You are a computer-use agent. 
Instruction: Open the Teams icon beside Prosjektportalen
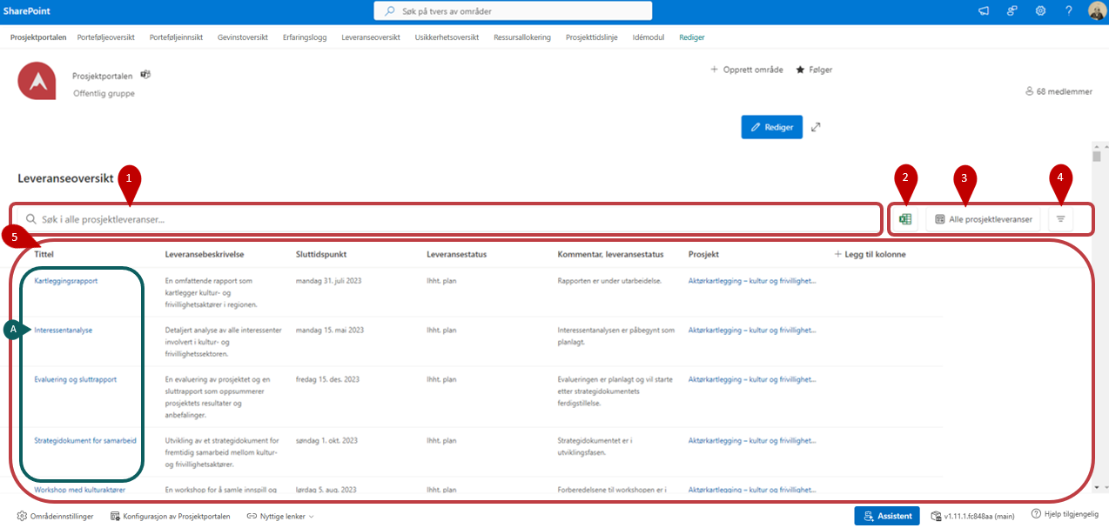point(145,76)
